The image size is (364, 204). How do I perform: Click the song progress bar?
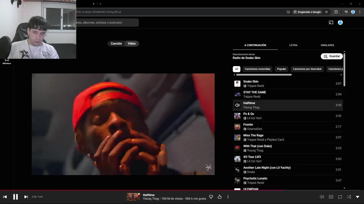(x=182, y=190)
